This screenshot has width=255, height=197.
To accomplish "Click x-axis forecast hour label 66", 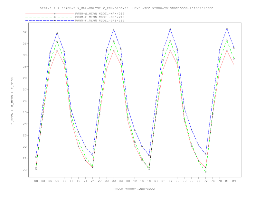I will click(192, 181).
